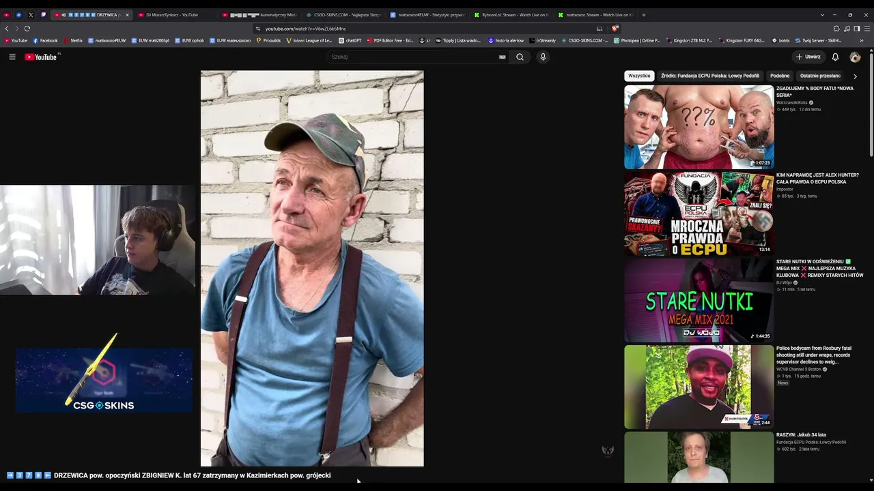
Task: Open the historia alertow bookmark
Action: click(x=506, y=40)
